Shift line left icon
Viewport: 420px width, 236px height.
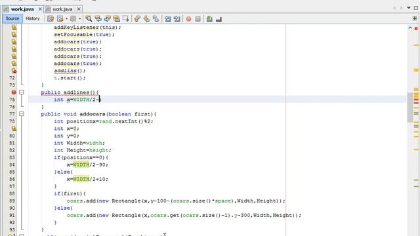pos(168,19)
